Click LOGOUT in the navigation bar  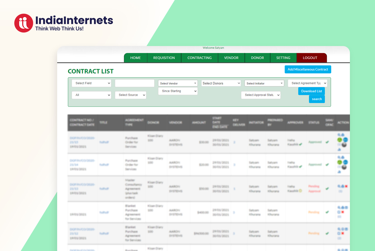tap(310, 58)
